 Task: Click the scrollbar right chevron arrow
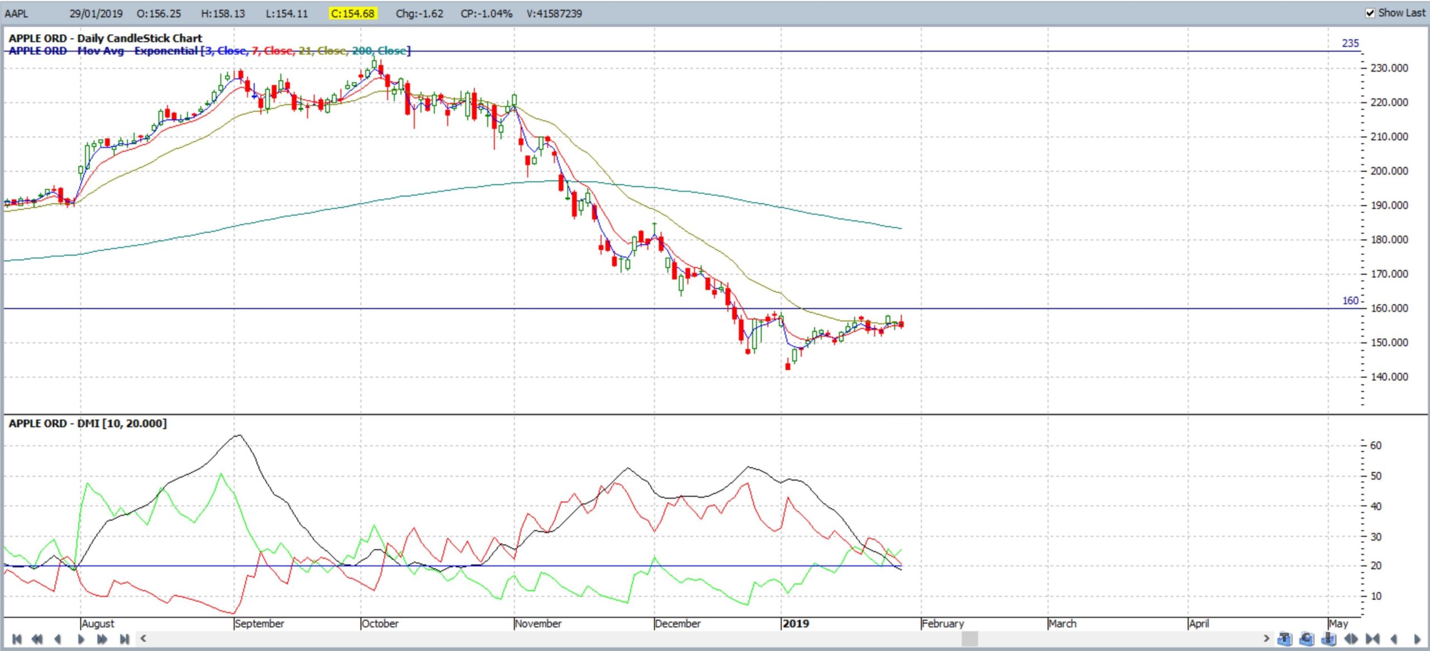1266,638
